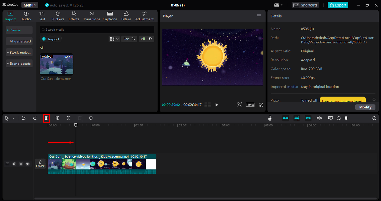Click the timeline zoom slider handle
This screenshot has height=201, width=381.
pyautogui.click(x=346, y=118)
